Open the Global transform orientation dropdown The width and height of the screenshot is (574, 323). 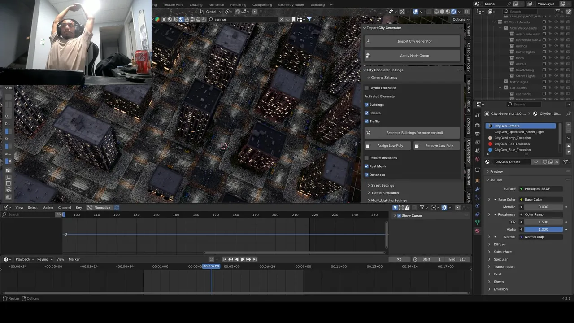tap(211, 12)
